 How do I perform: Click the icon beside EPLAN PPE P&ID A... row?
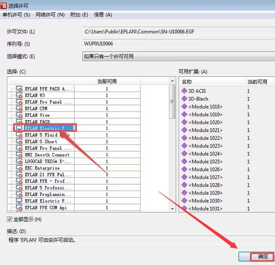pyautogui.click(x=19, y=89)
